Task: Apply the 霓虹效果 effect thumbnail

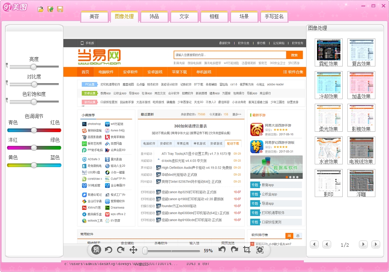Action: pyautogui.click(x=328, y=50)
